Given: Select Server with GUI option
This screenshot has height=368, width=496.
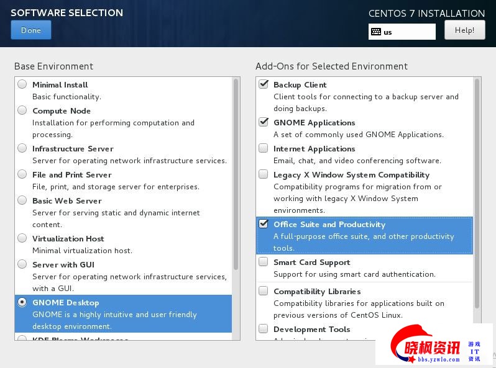Looking at the screenshot, I should coord(22,264).
